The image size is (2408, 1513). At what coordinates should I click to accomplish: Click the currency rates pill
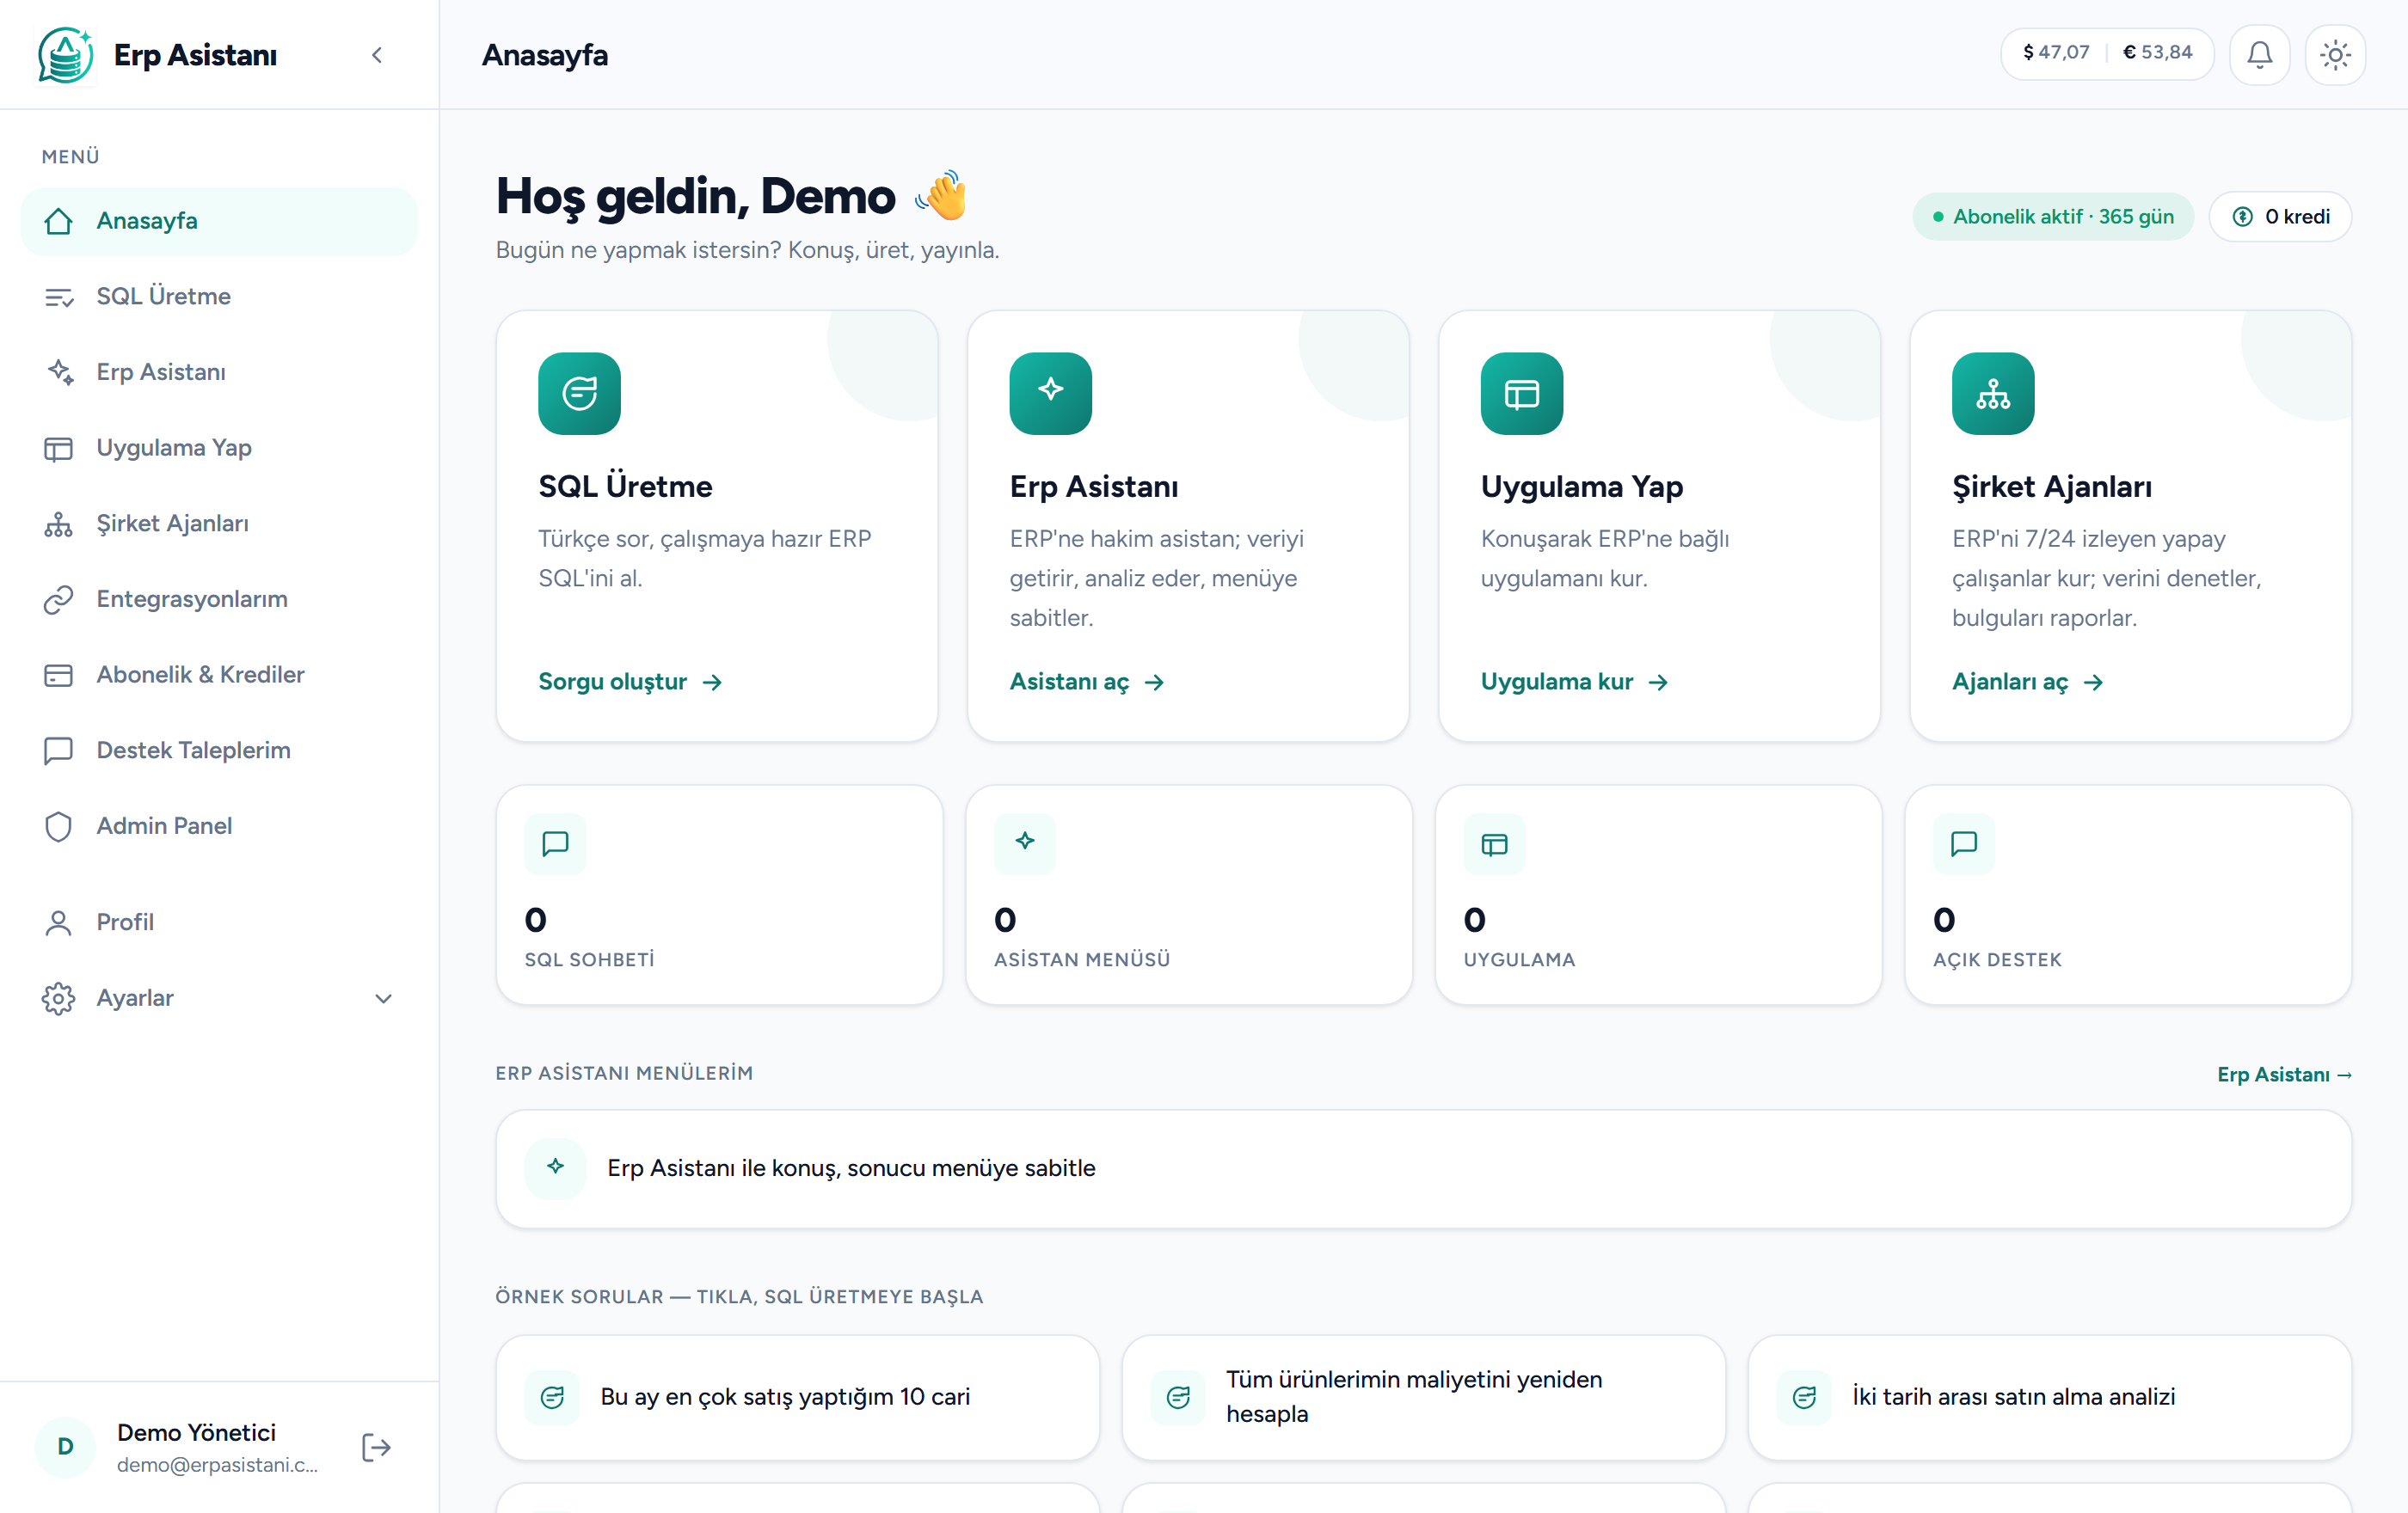pyautogui.click(x=2107, y=53)
